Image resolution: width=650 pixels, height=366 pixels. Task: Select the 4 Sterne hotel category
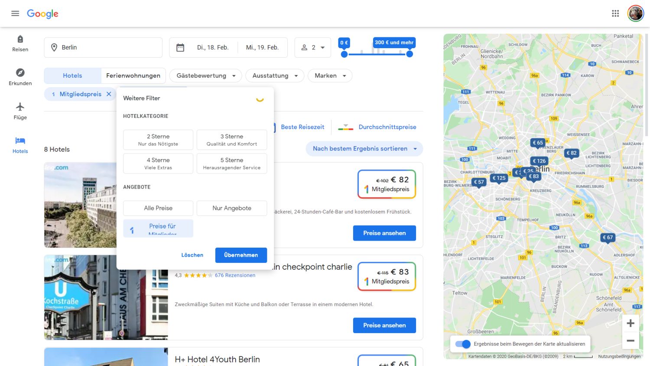click(158, 163)
